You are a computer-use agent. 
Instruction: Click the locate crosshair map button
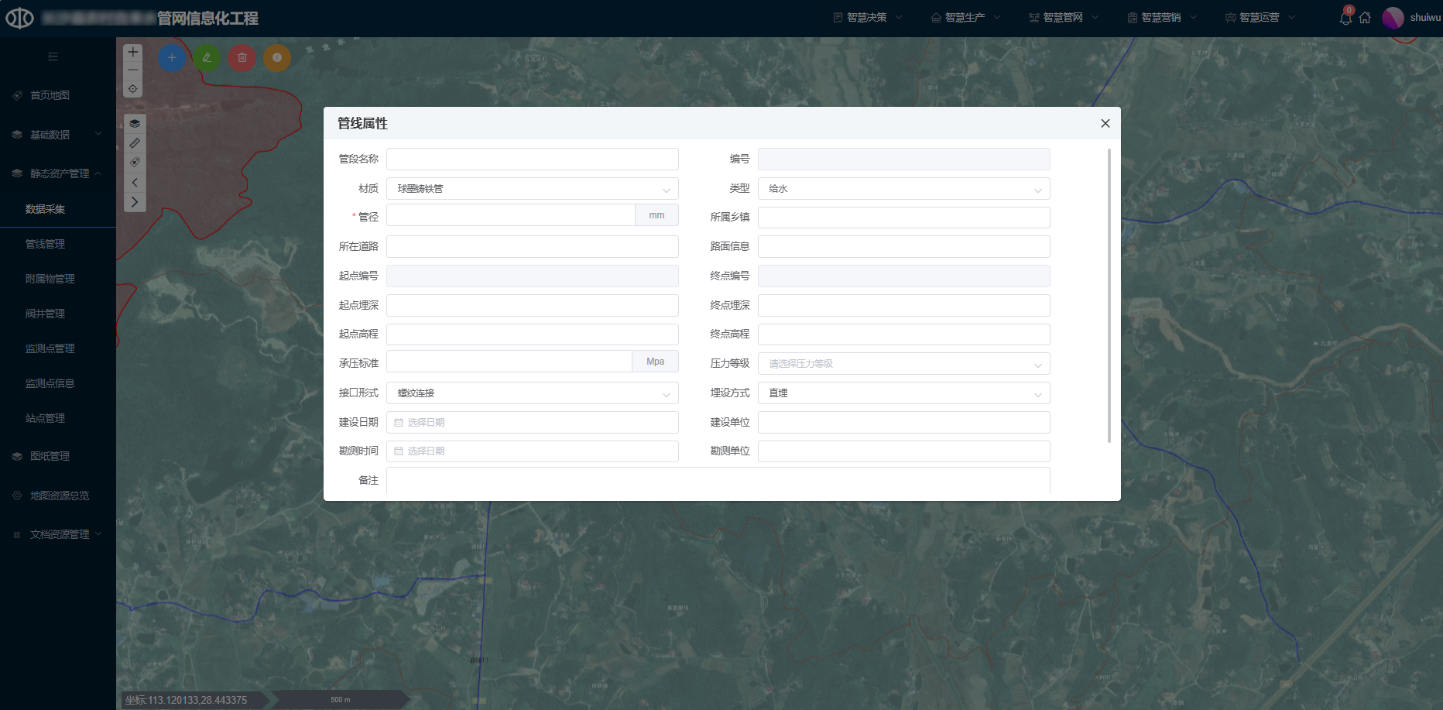[x=133, y=89]
